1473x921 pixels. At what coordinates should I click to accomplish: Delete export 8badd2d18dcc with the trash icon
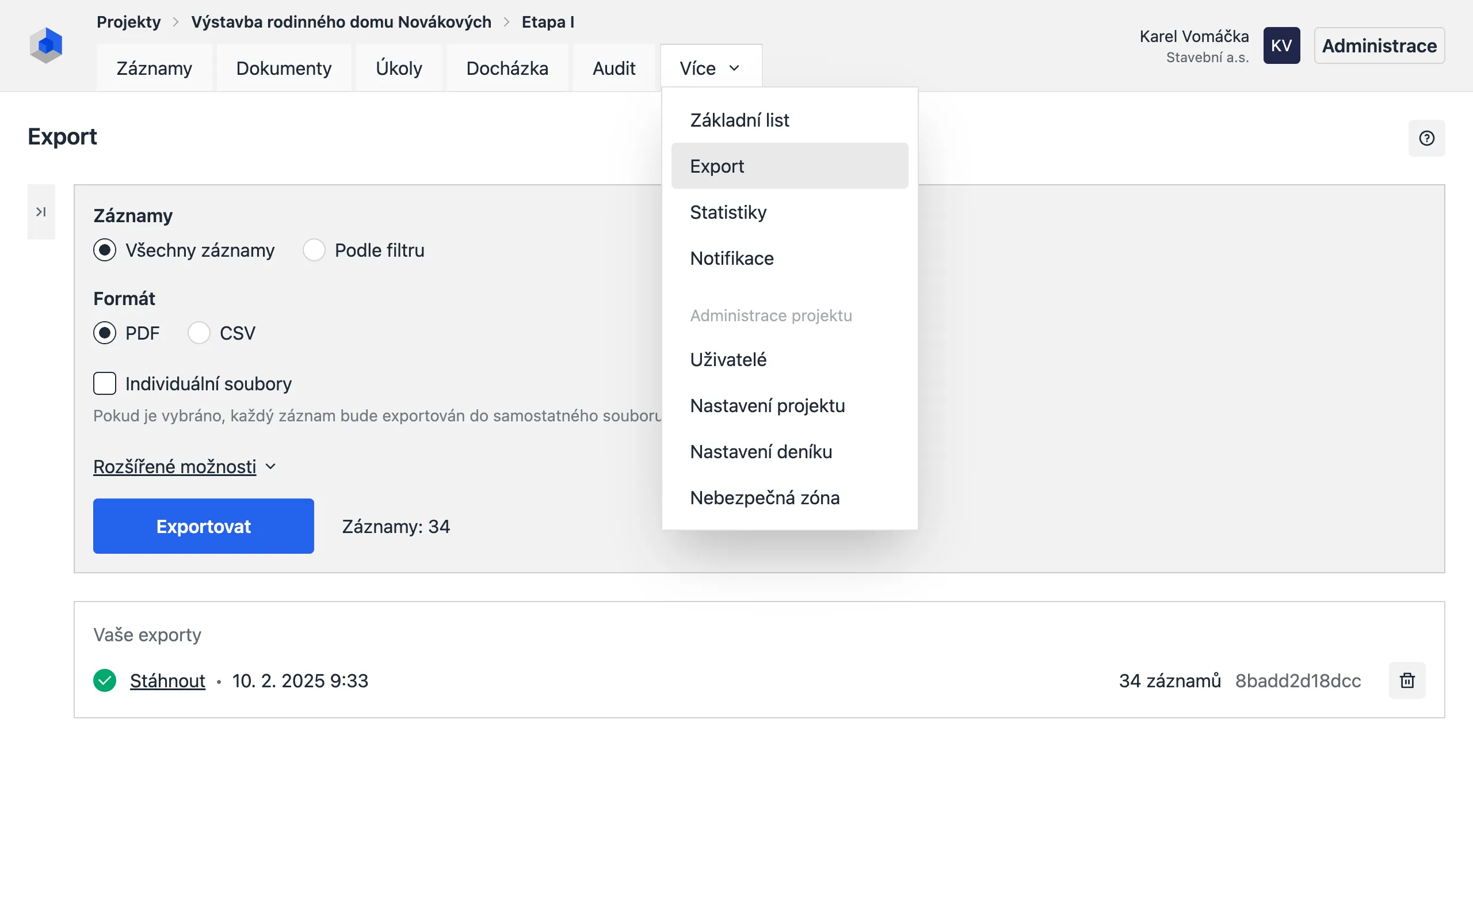coord(1407,680)
